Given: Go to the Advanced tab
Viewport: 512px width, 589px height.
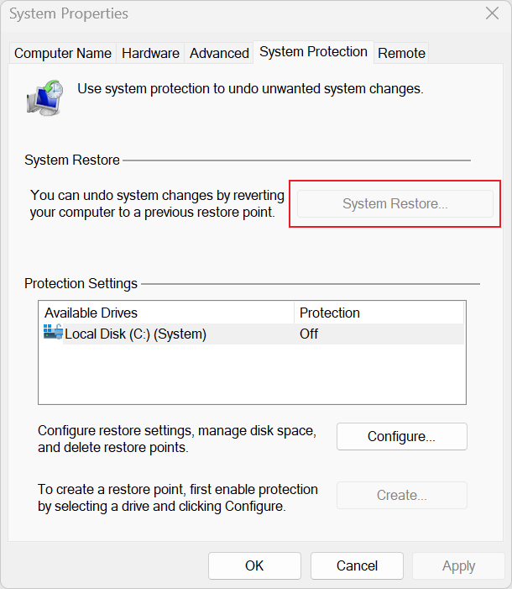Looking at the screenshot, I should click(219, 53).
